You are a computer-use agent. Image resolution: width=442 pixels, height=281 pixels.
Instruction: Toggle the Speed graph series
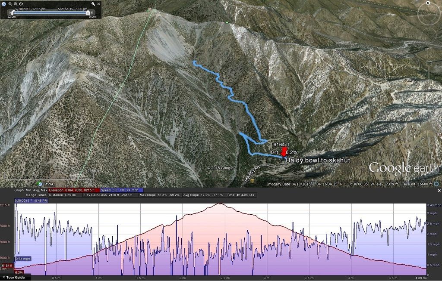pyautogui.click(x=121, y=190)
